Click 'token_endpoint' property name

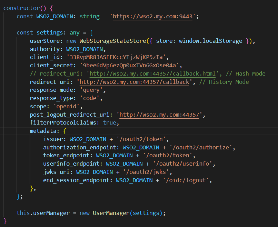pos(66,156)
